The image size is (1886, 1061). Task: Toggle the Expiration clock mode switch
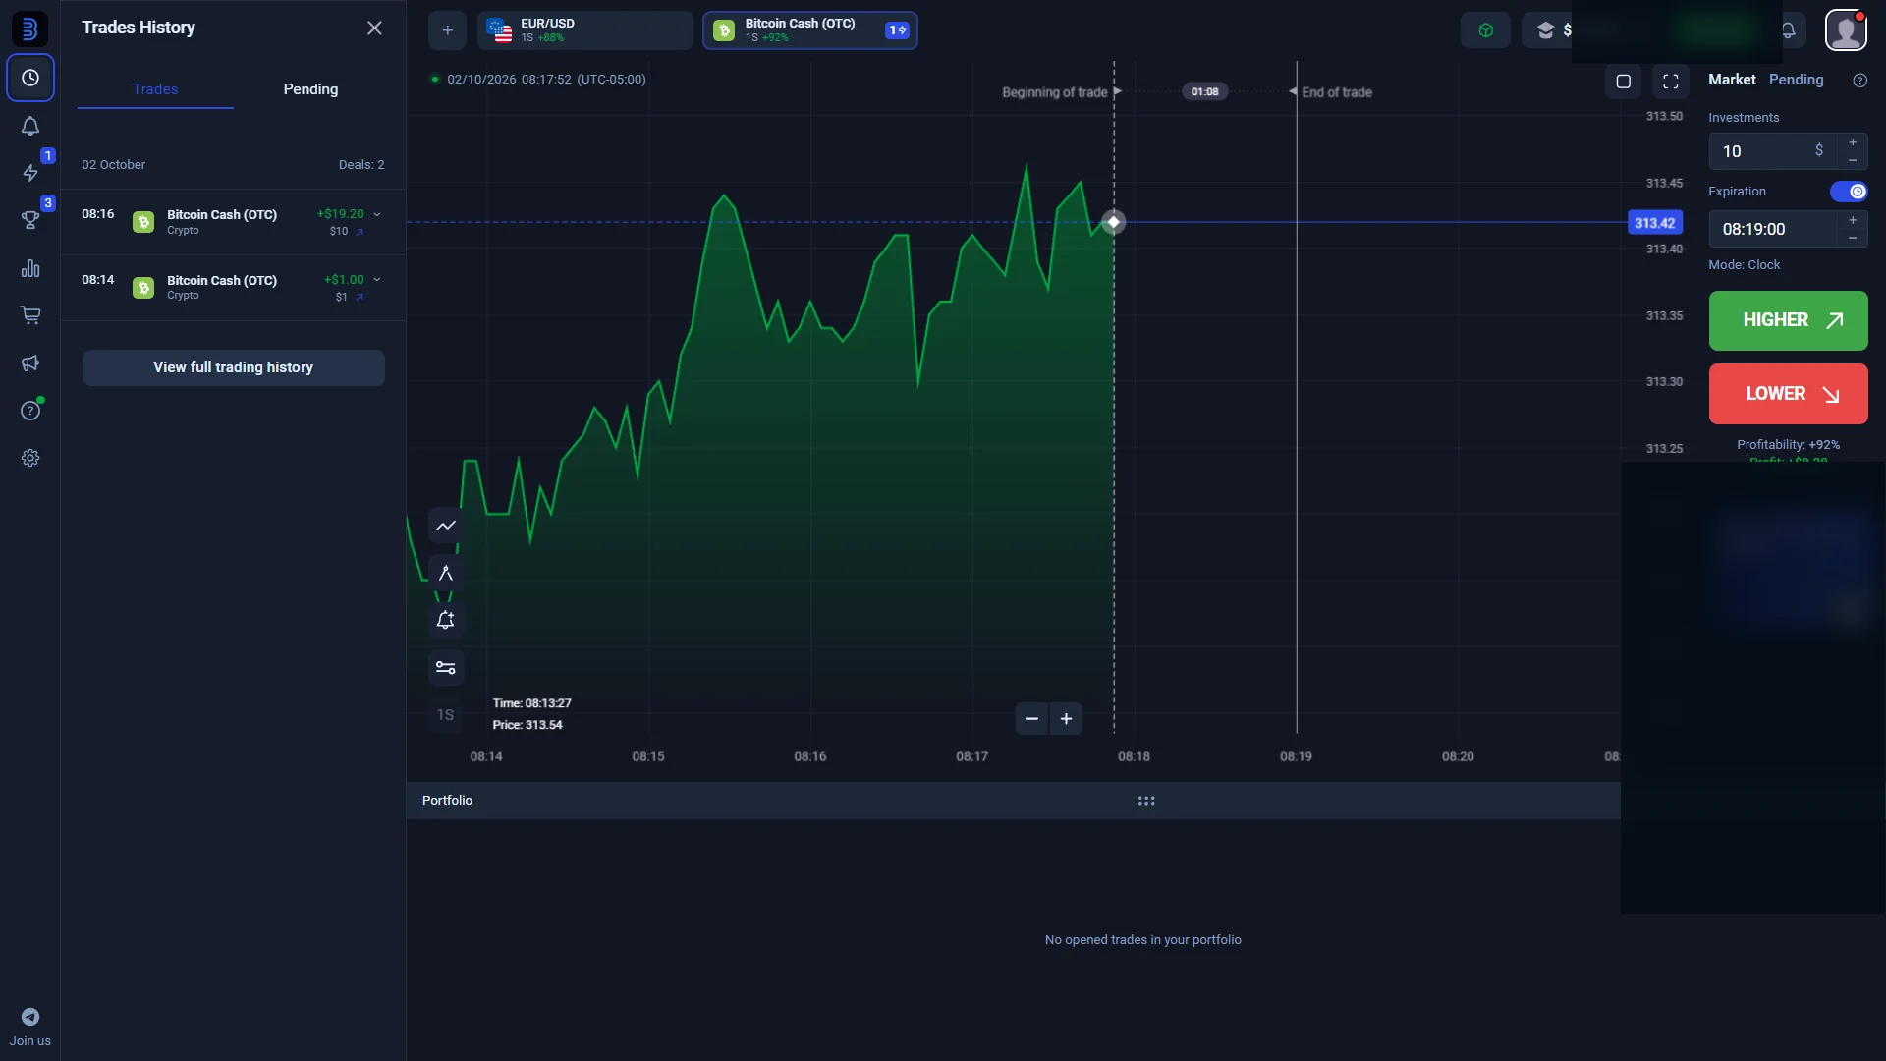point(1849,192)
